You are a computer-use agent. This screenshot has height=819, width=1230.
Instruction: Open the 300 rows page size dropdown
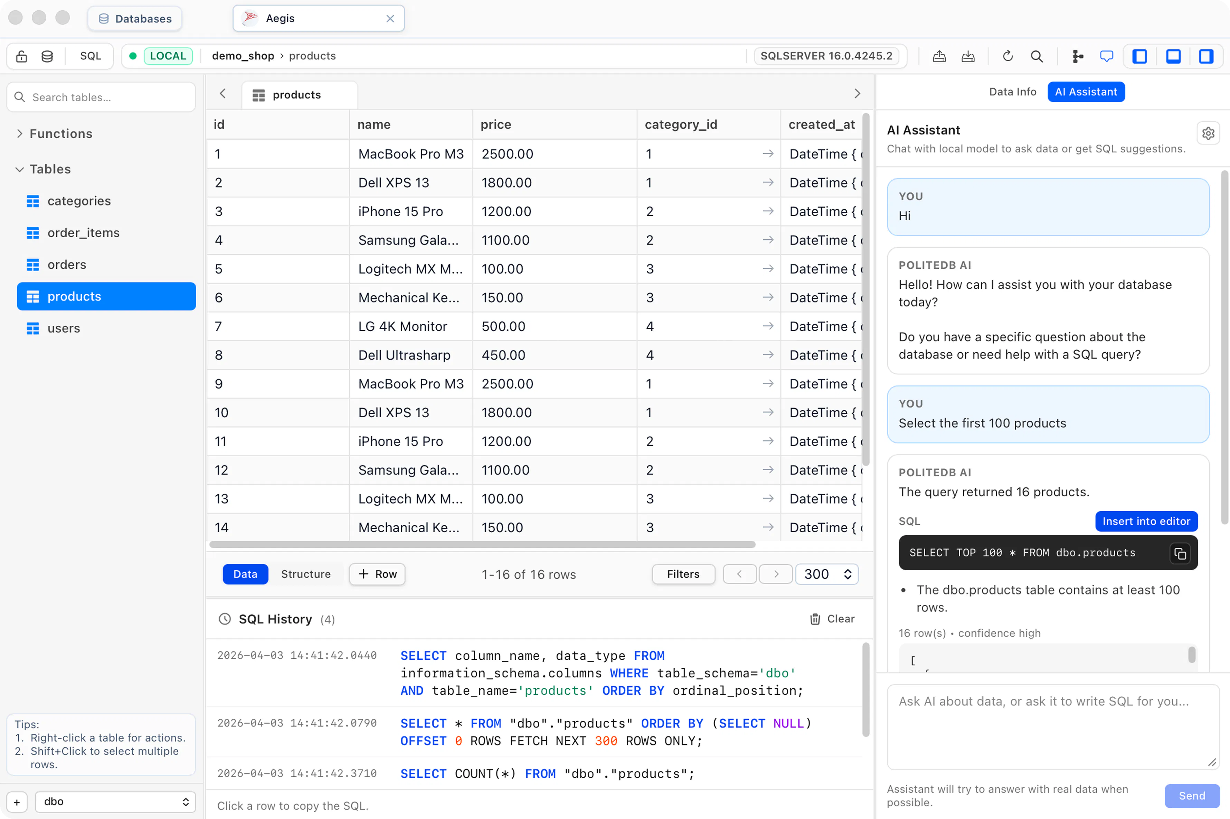point(826,574)
